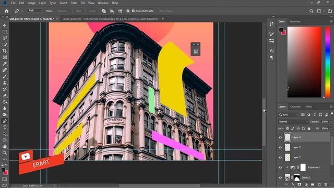Toggle visibility of Exposure 1 layer
Screen dimensions: 334x188
pyautogui.click(x=280, y=168)
